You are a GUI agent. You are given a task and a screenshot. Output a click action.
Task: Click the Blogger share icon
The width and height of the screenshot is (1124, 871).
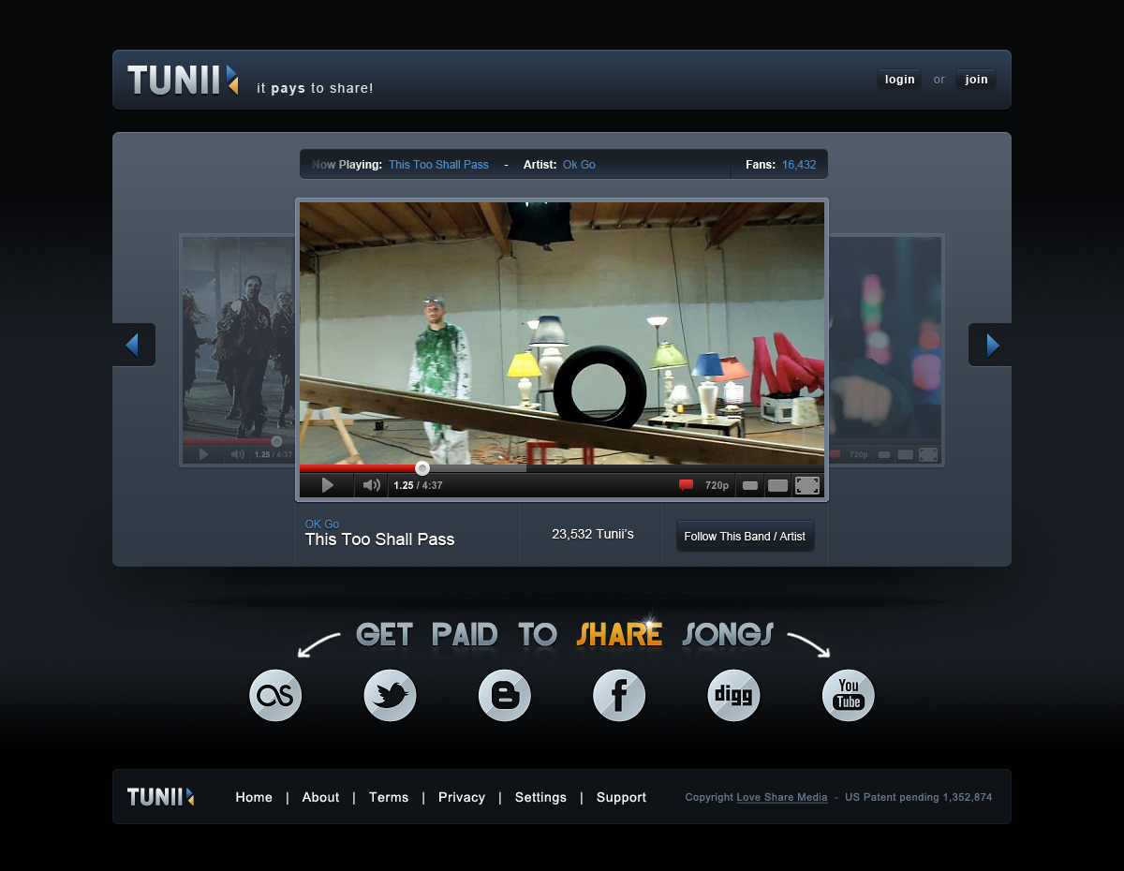pyautogui.click(x=505, y=695)
